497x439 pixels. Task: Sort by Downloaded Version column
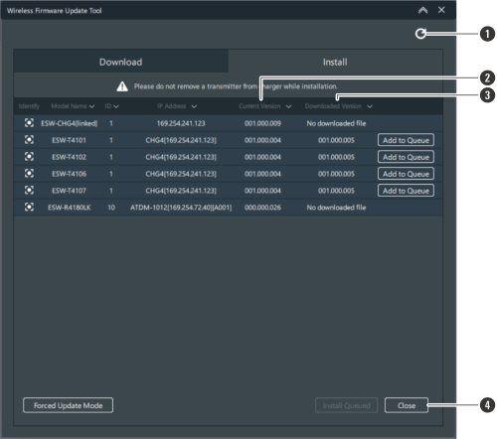point(339,106)
